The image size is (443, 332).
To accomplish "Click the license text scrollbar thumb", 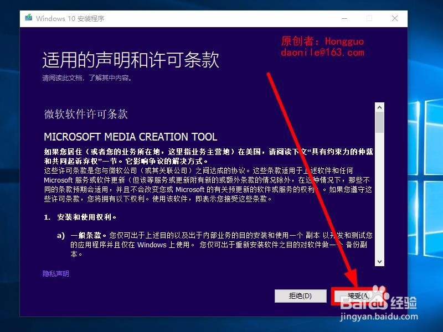I will 379,122.
